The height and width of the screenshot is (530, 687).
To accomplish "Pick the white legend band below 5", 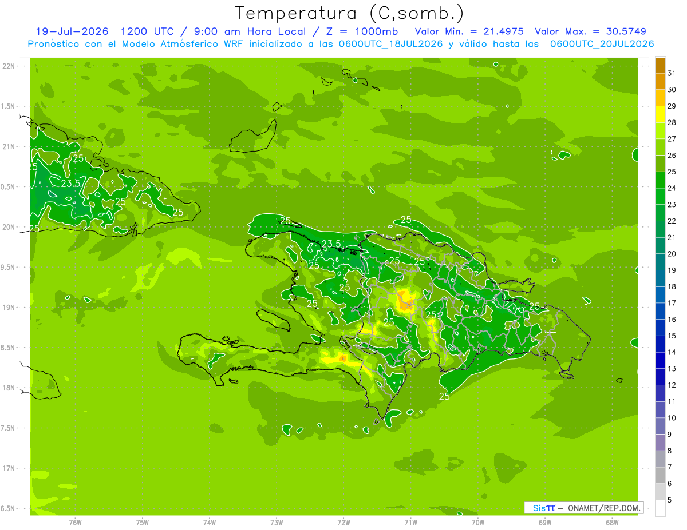I will tap(660, 508).
